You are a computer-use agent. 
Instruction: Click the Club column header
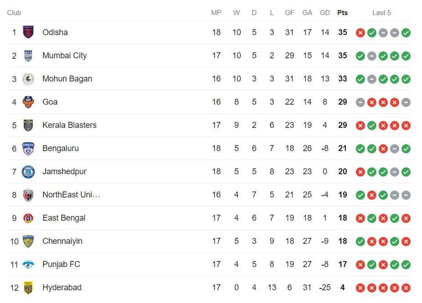(x=14, y=13)
